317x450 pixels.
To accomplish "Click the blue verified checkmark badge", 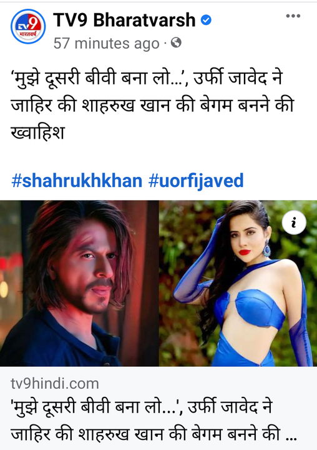I will tap(206, 20).
